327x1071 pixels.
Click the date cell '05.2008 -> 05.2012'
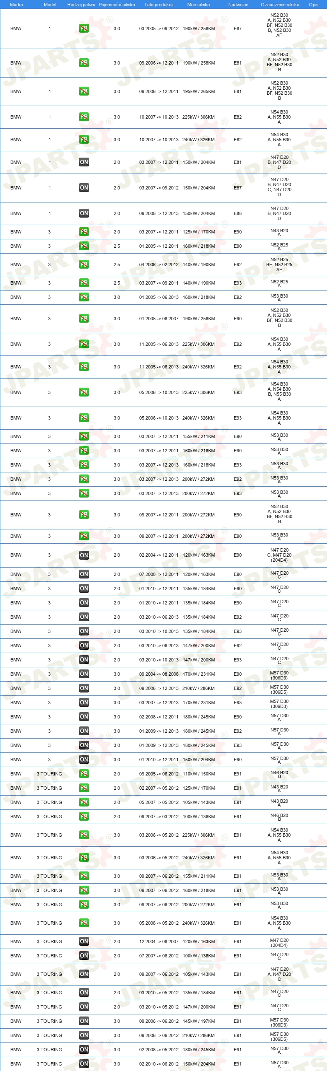(x=159, y=923)
